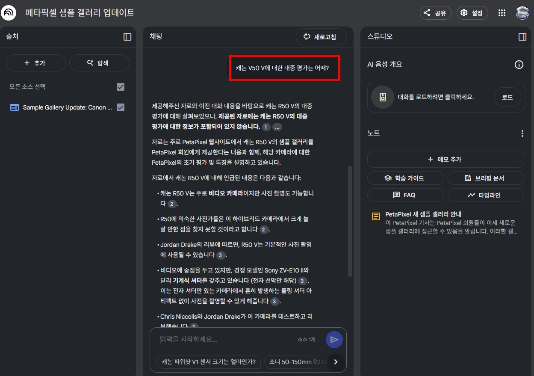534x376 pixels.
Task: Toggle the Sample Gallery Update source checkbox
Action: coord(121,107)
